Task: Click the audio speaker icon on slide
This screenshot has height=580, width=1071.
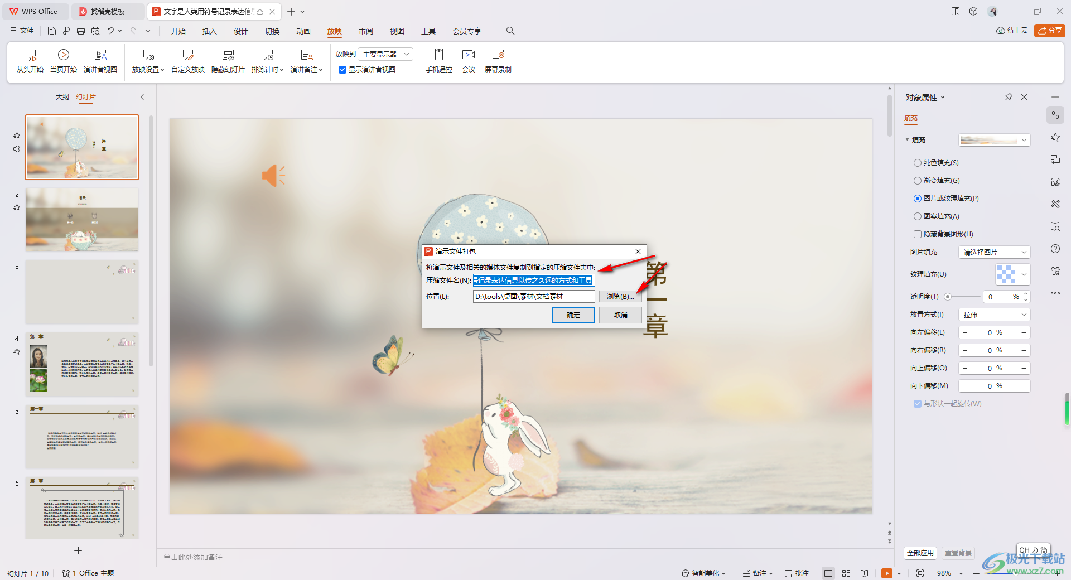Action: (x=273, y=176)
